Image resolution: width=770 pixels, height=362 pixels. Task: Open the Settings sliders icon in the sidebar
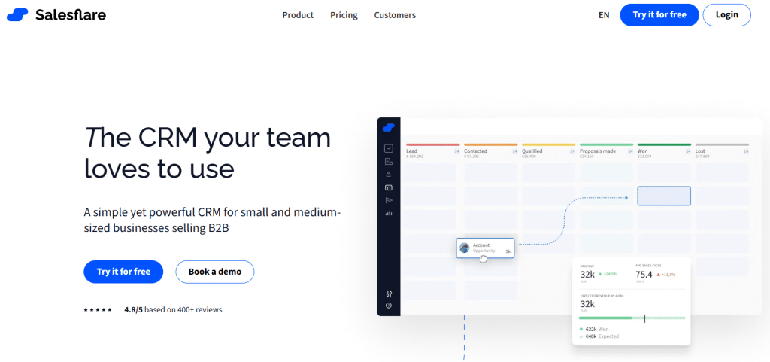coord(389,294)
